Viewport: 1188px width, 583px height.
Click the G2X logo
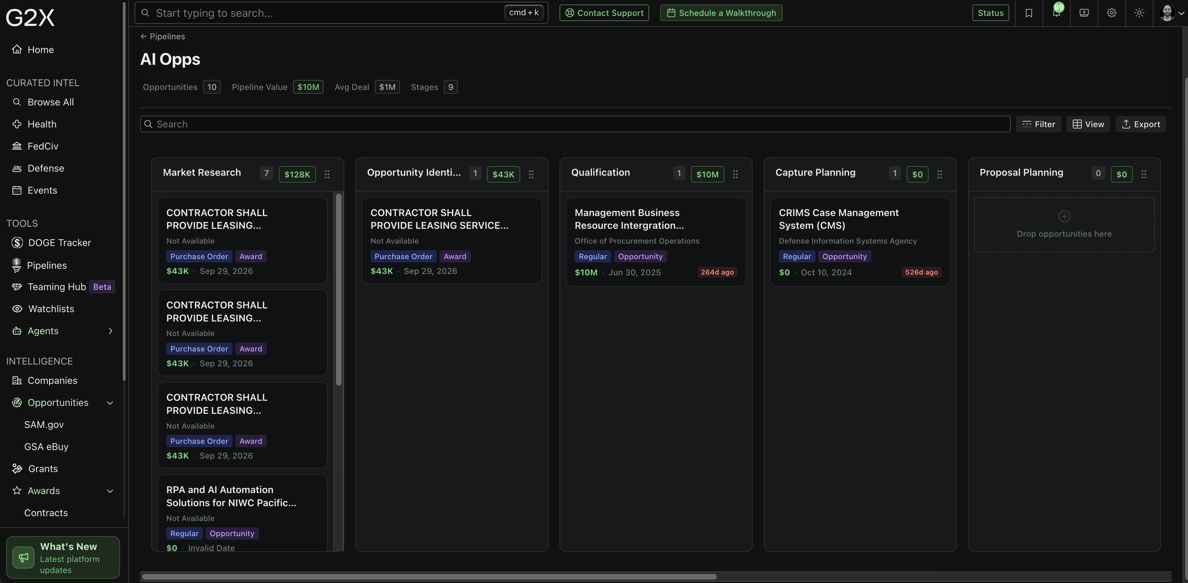[30, 18]
